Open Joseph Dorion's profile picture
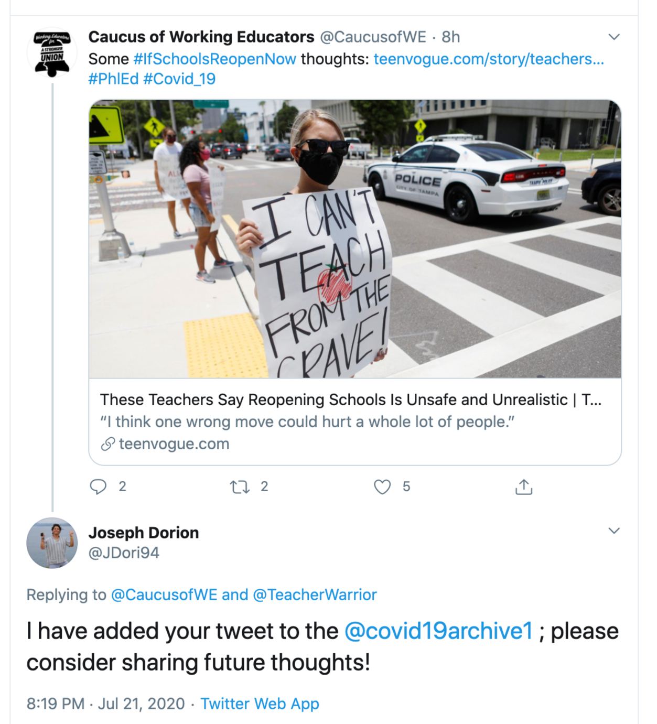The width and height of the screenshot is (657, 724). 52,543
